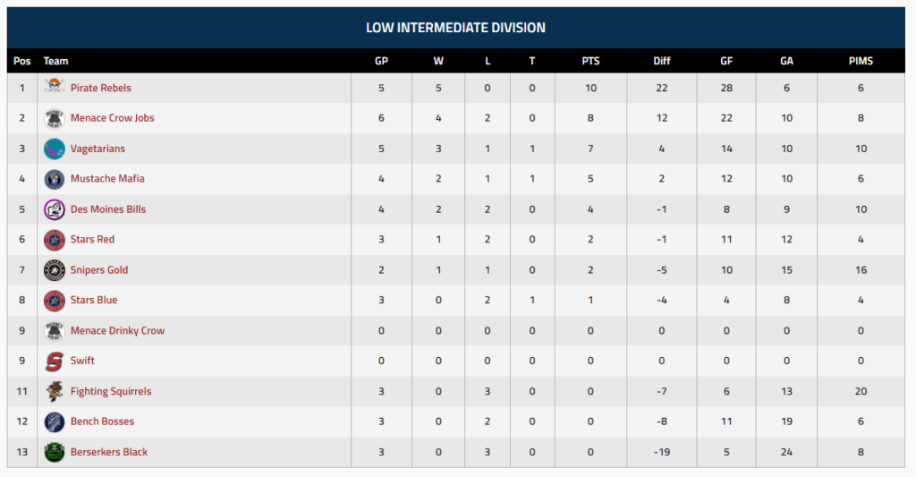Click the Low Intermediate Division title
The height and width of the screenshot is (477, 916).
pyautogui.click(x=455, y=28)
